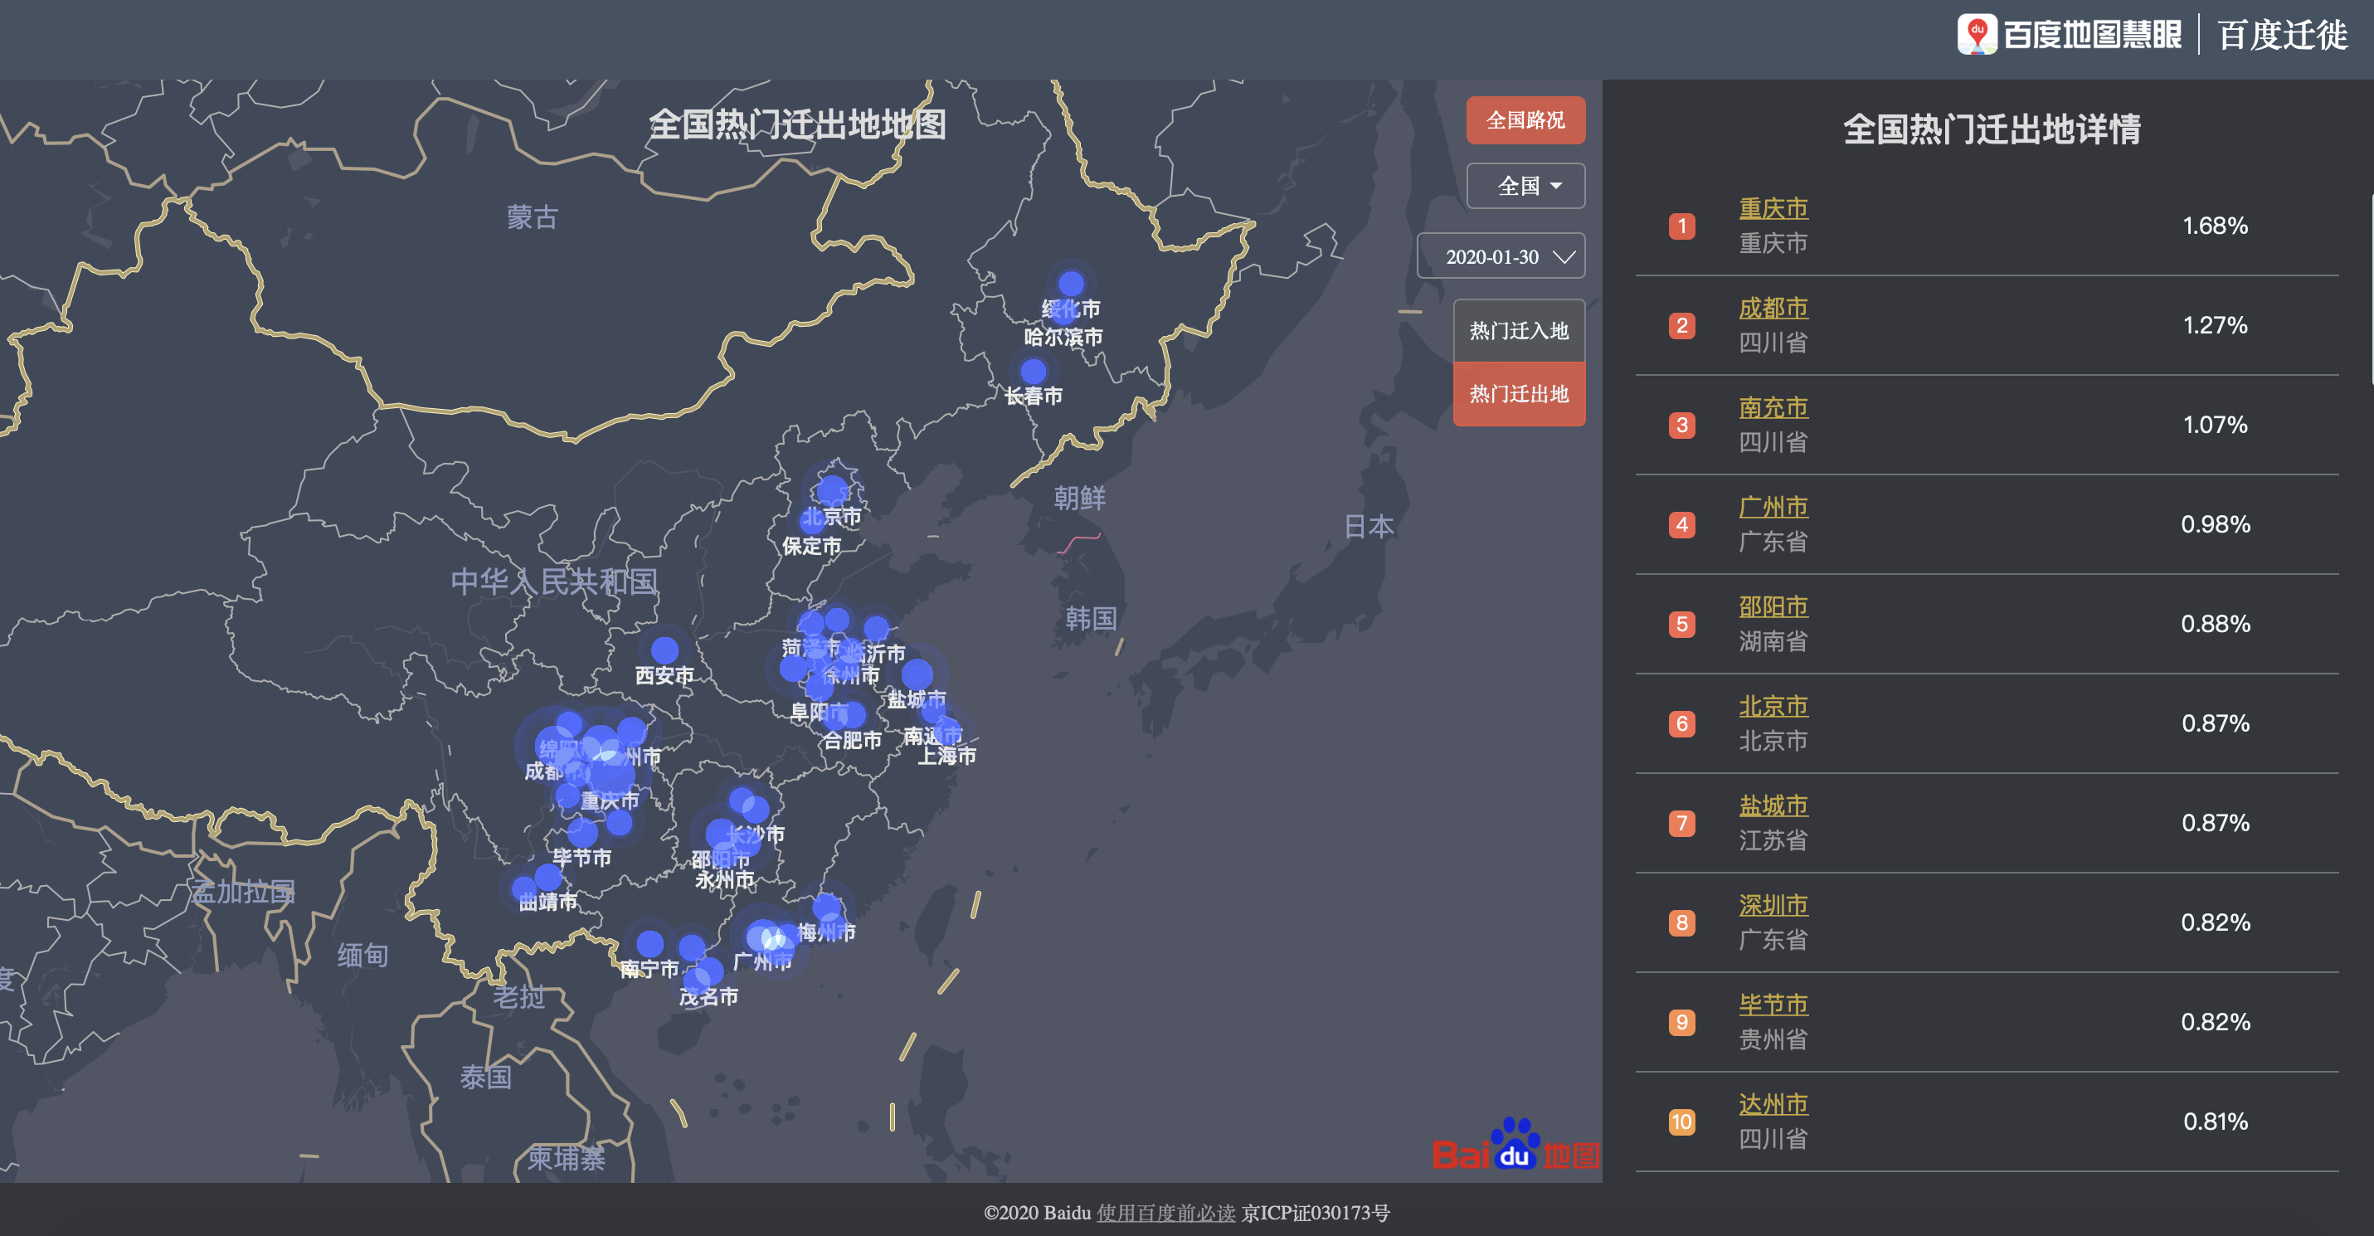Select the 热门迁出地 option
This screenshot has height=1236, width=2374.
click(1519, 395)
